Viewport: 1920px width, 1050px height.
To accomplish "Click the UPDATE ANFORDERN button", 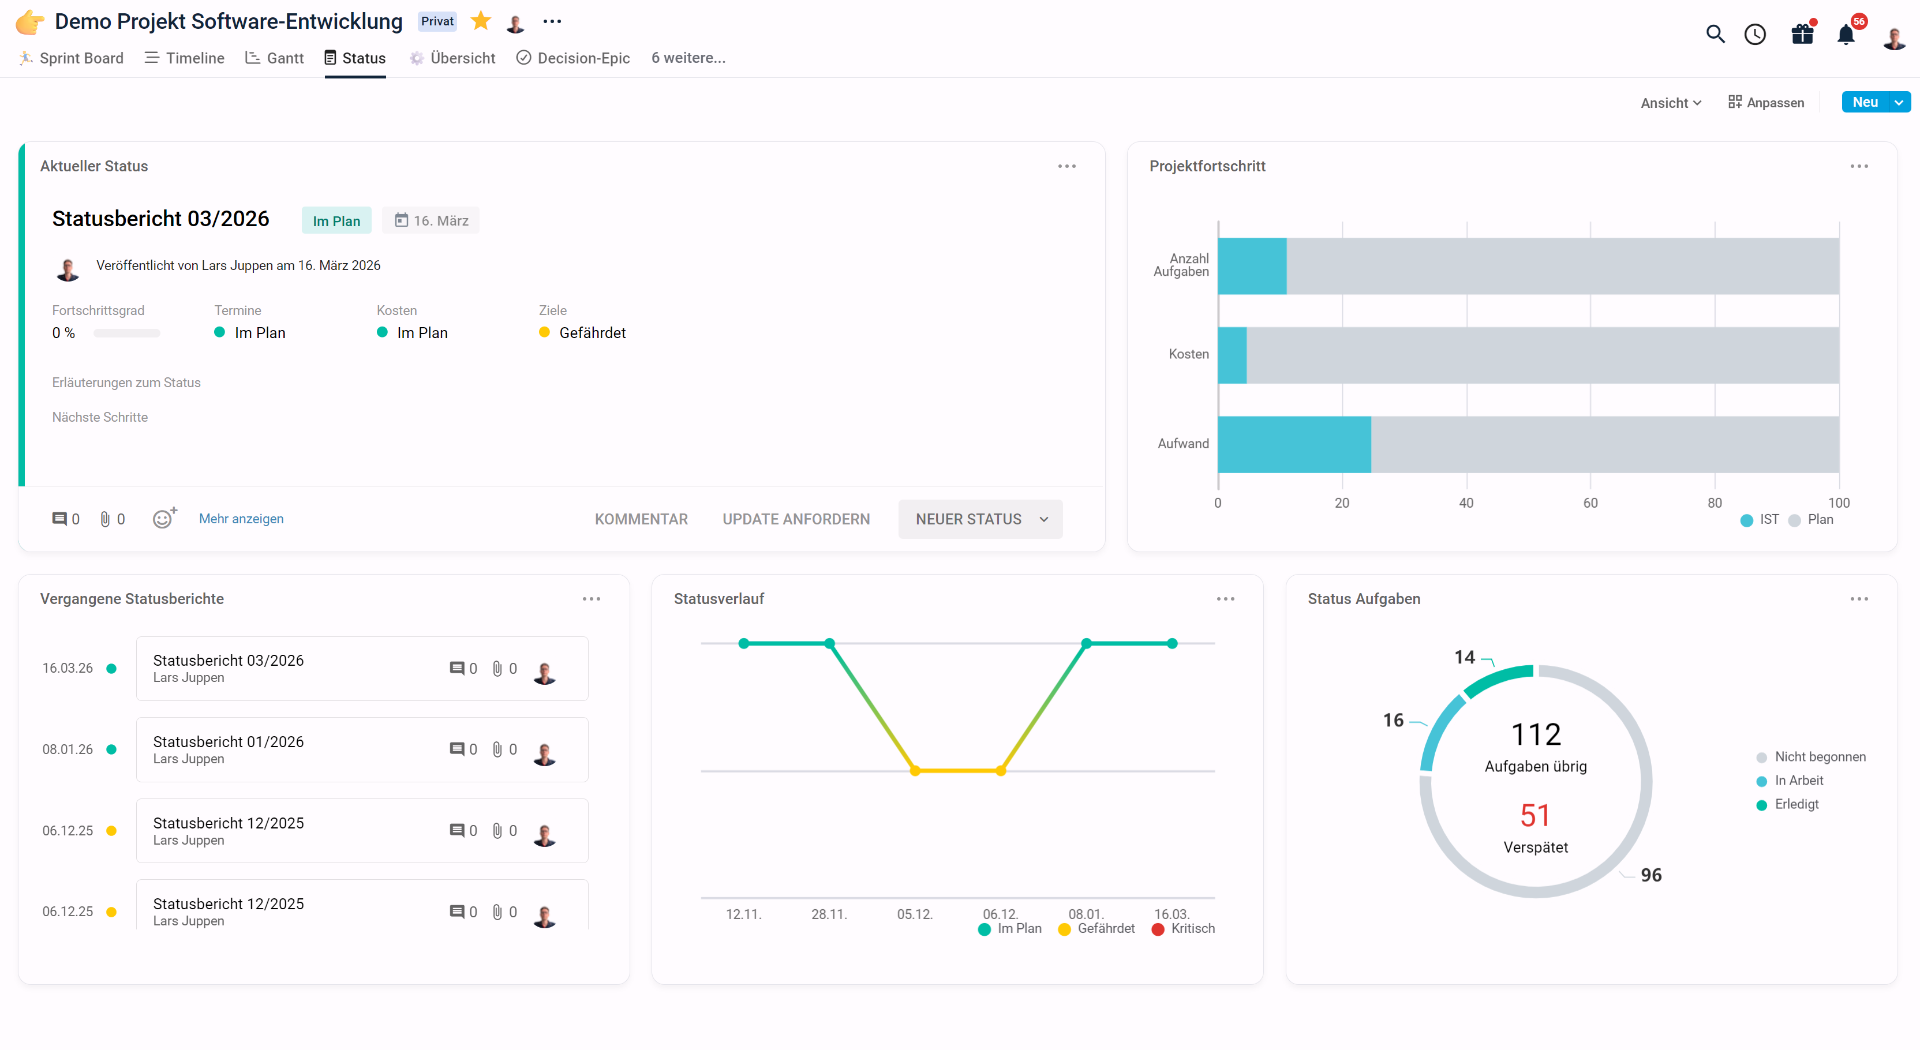I will click(x=796, y=519).
